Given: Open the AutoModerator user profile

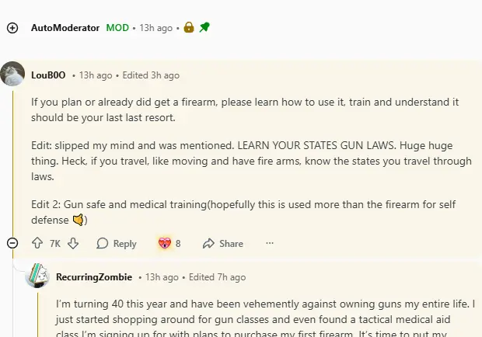Looking at the screenshot, I should [65, 28].
